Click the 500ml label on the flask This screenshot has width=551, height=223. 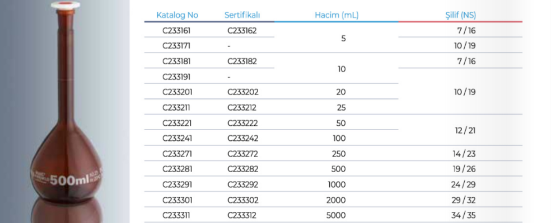[69, 180]
